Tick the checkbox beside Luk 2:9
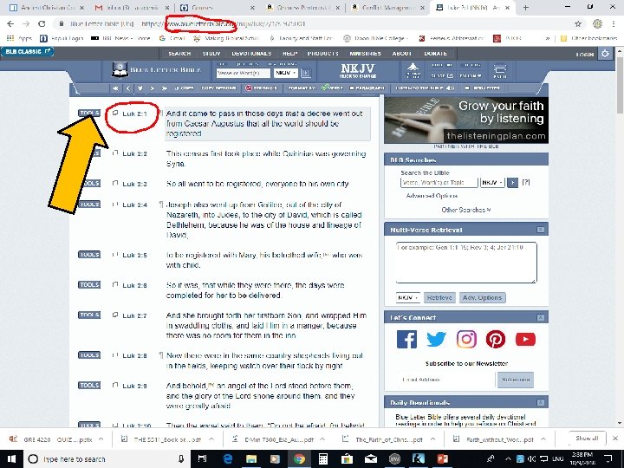 click(115, 385)
